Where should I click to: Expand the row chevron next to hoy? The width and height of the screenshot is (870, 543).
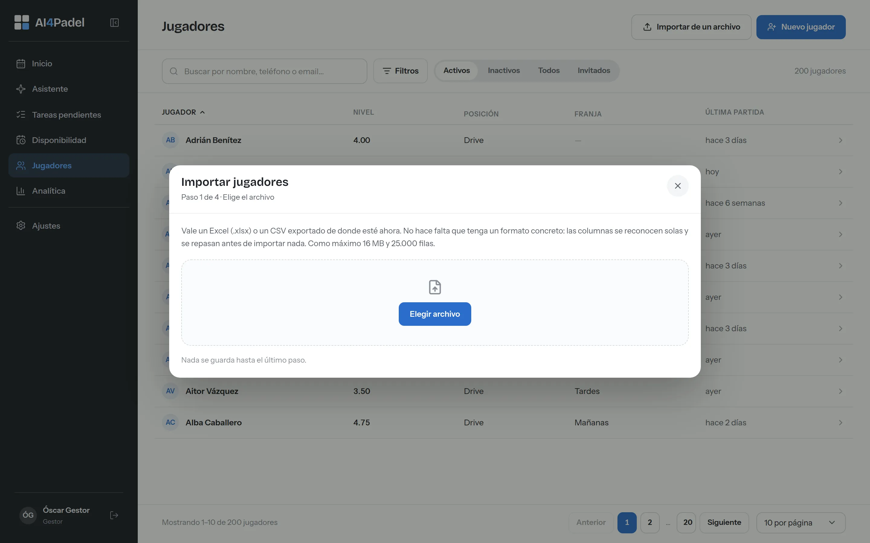point(840,172)
